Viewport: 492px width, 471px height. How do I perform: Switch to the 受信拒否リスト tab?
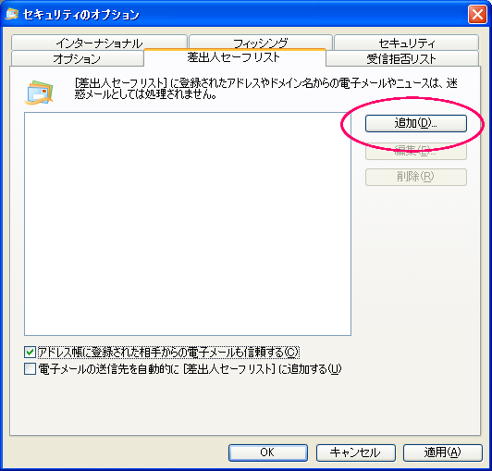tap(402, 58)
